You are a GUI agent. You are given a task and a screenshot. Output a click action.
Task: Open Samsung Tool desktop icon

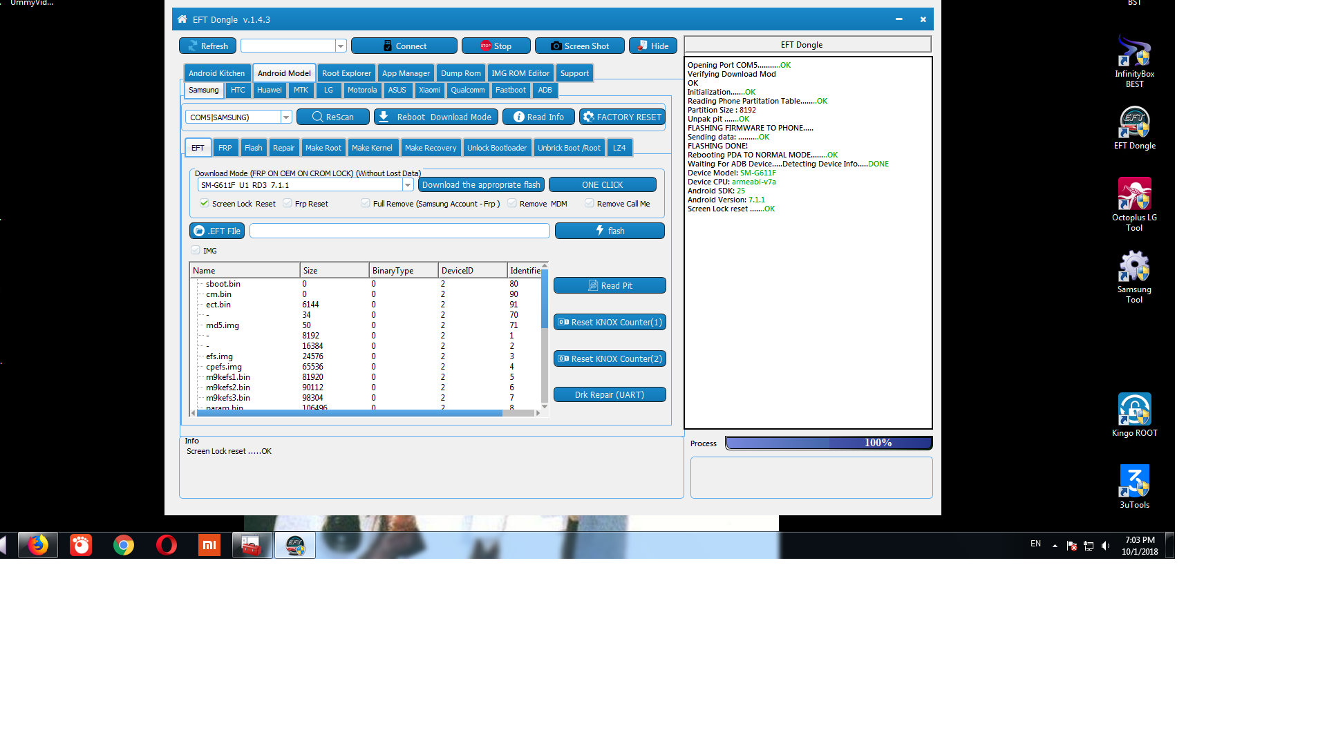pyautogui.click(x=1134, y=276)
